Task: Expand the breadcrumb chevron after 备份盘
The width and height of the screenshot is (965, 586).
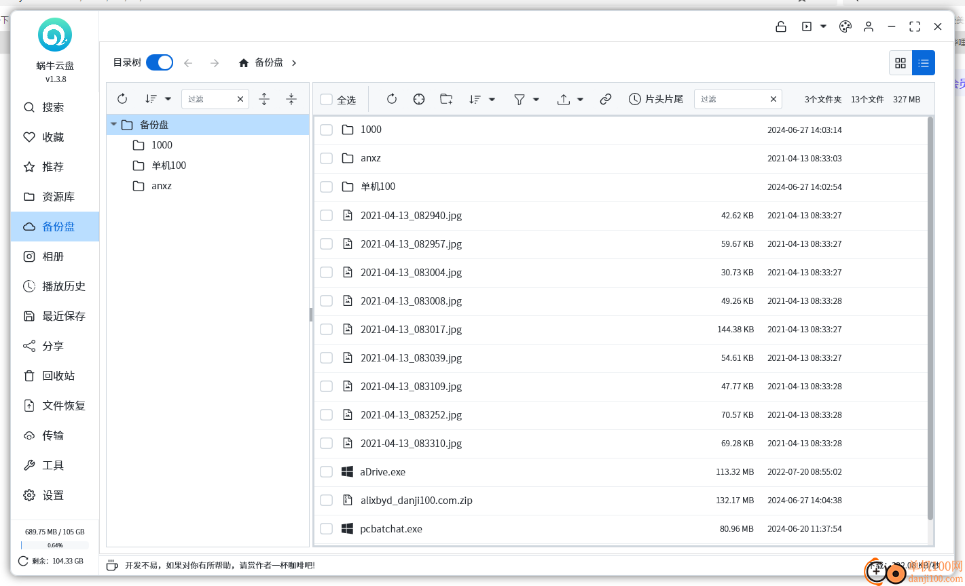Action: (294, 62)
